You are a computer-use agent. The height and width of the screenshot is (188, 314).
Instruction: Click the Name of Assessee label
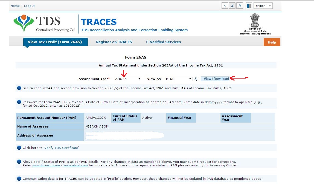[x=33, y=126]
